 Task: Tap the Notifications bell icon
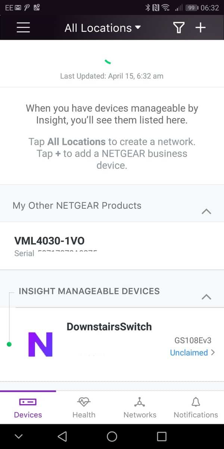[x=196, y=402]
